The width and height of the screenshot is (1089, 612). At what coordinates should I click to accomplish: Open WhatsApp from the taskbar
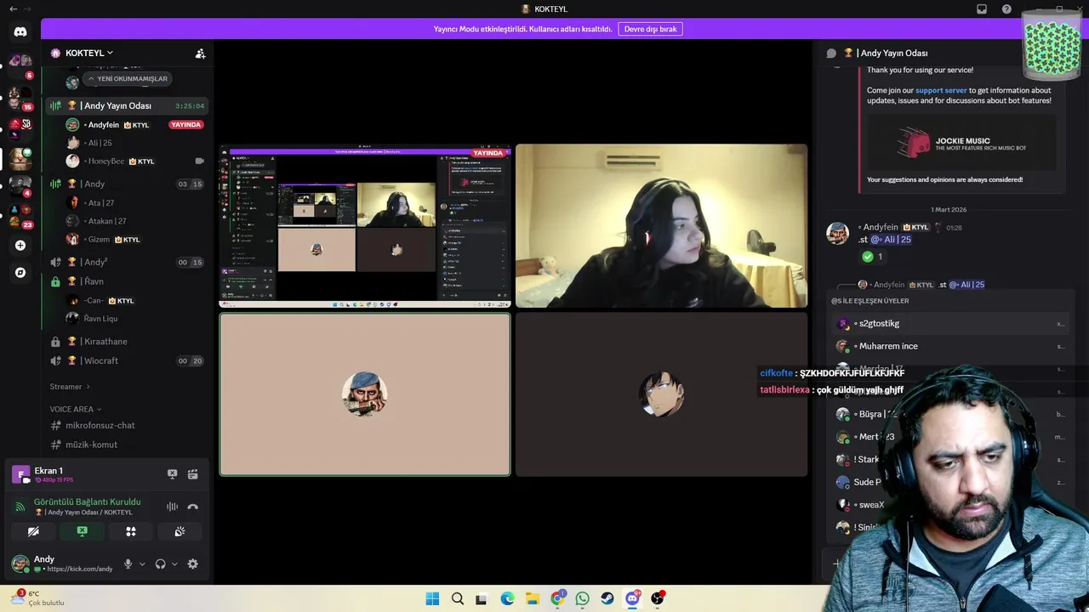coord(582,598)
